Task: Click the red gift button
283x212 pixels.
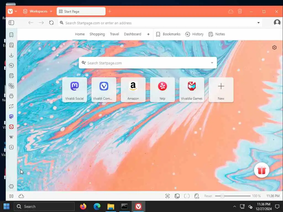Action: [x=261, y=170]
